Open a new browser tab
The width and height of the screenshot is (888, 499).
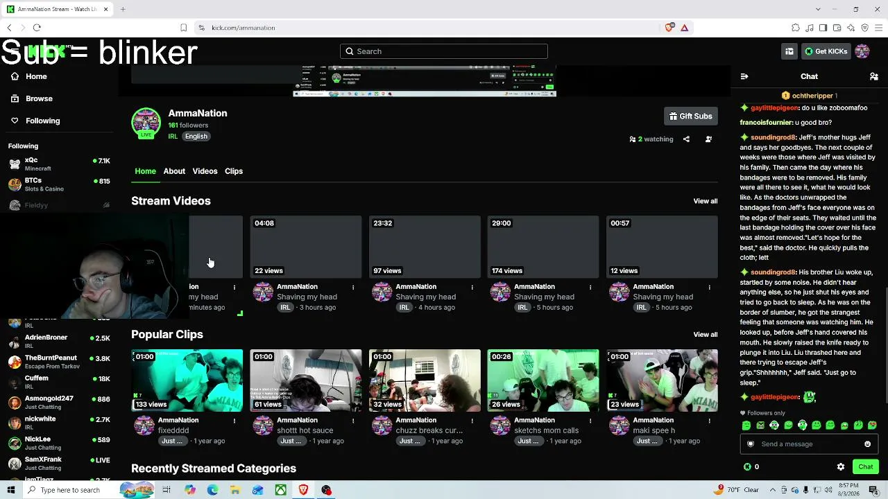click(123, 9)
